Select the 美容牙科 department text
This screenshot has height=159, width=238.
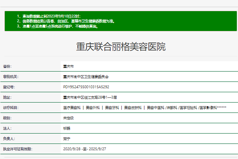(x=112, y=108)
